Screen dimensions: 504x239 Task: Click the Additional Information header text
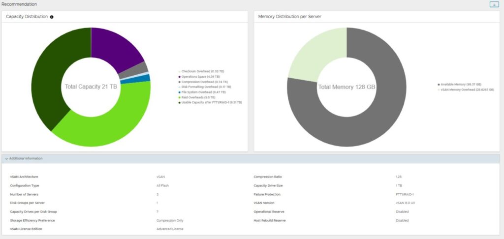pyautogui.click(x=26, y=158)
